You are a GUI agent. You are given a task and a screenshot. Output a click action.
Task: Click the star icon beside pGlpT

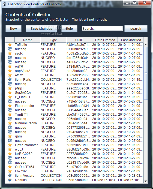coord(10,88)
